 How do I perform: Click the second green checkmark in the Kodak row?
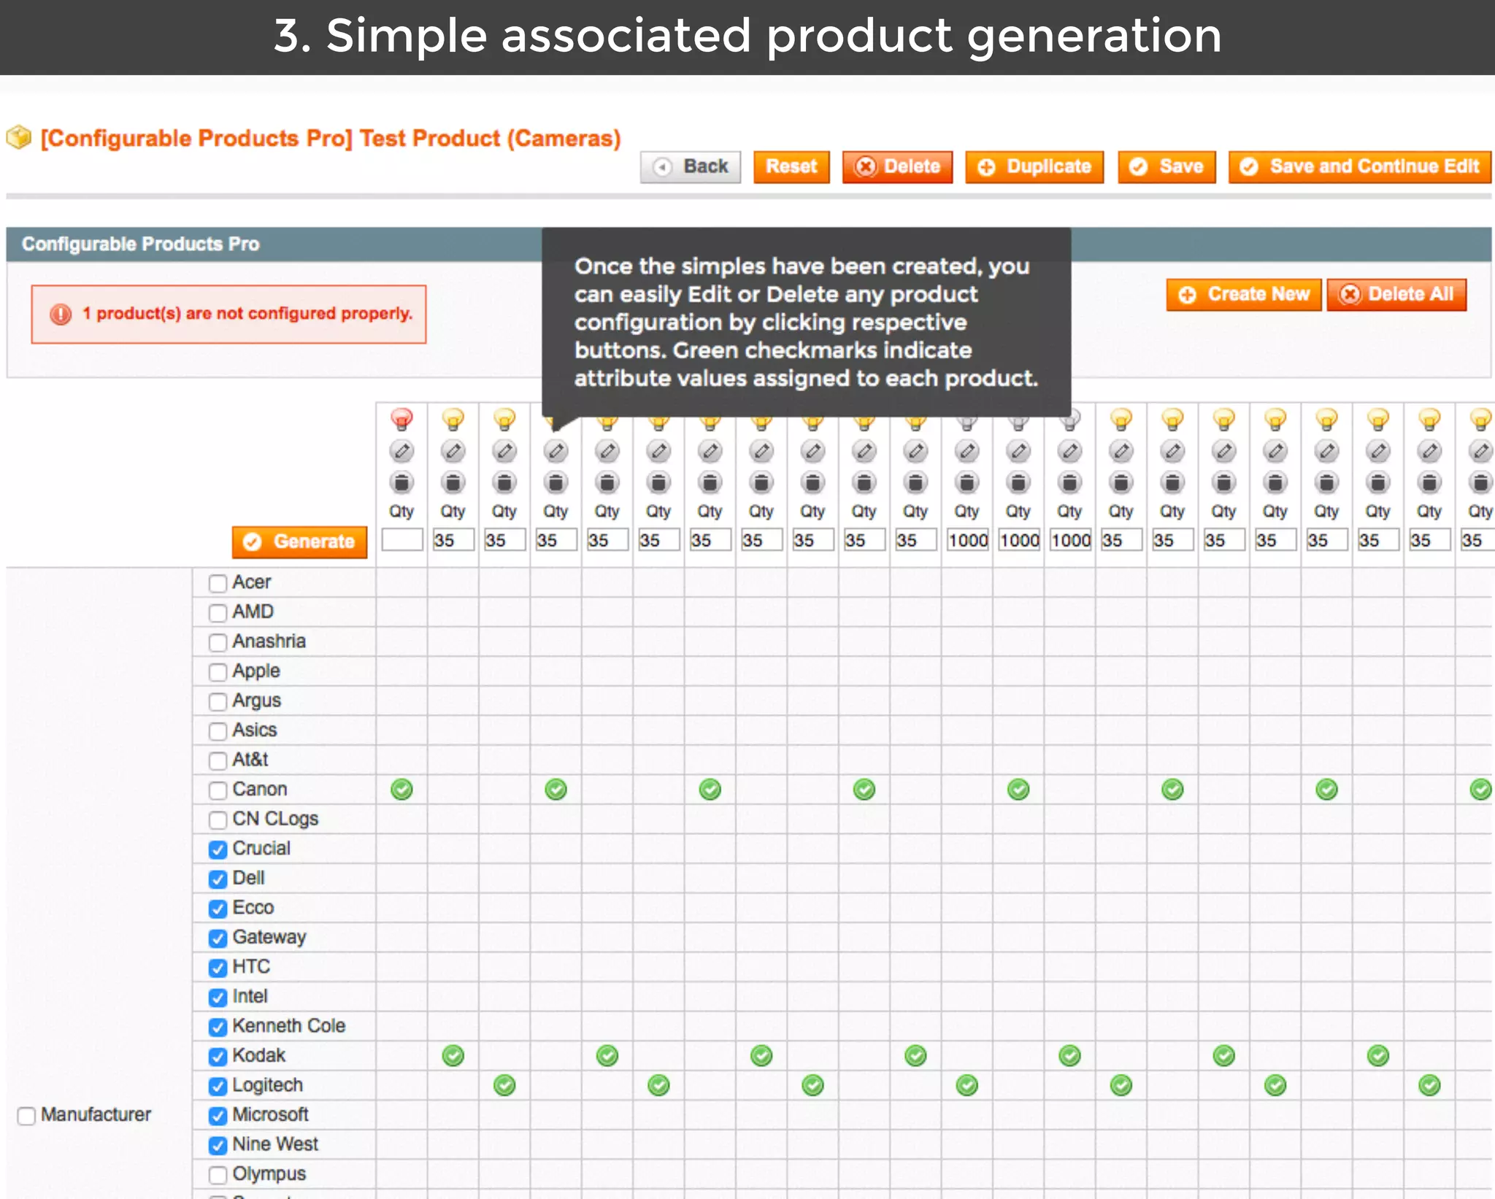607,1055
